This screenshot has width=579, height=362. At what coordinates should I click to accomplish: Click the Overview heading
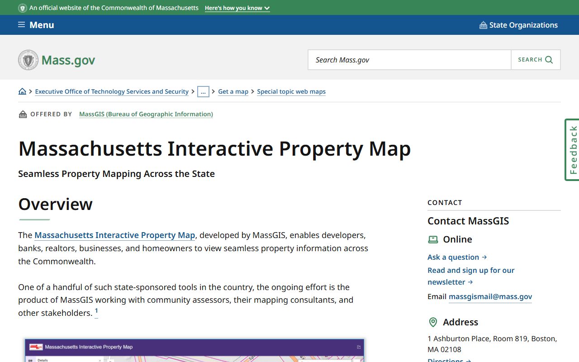pos(55,204)
